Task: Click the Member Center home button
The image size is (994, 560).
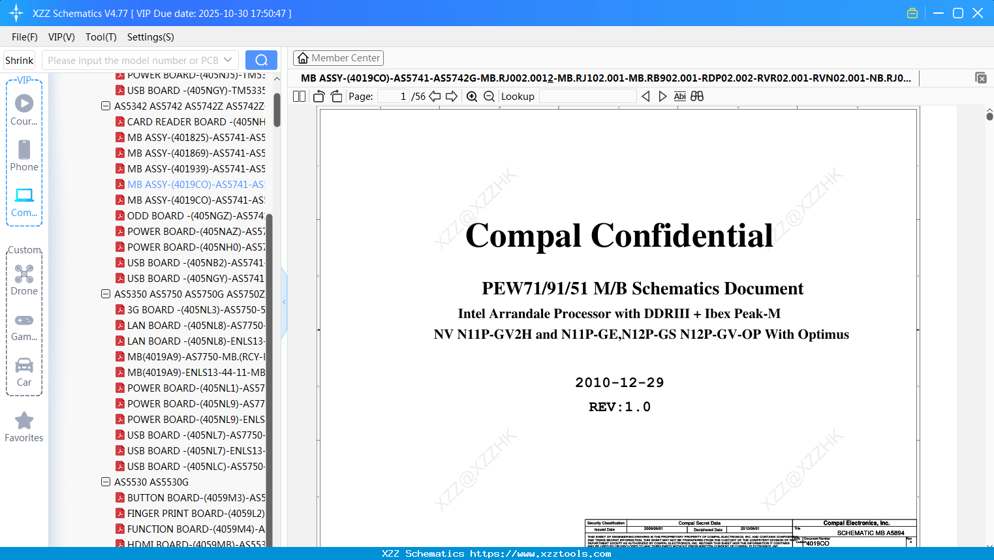Action: click(338, 58)
